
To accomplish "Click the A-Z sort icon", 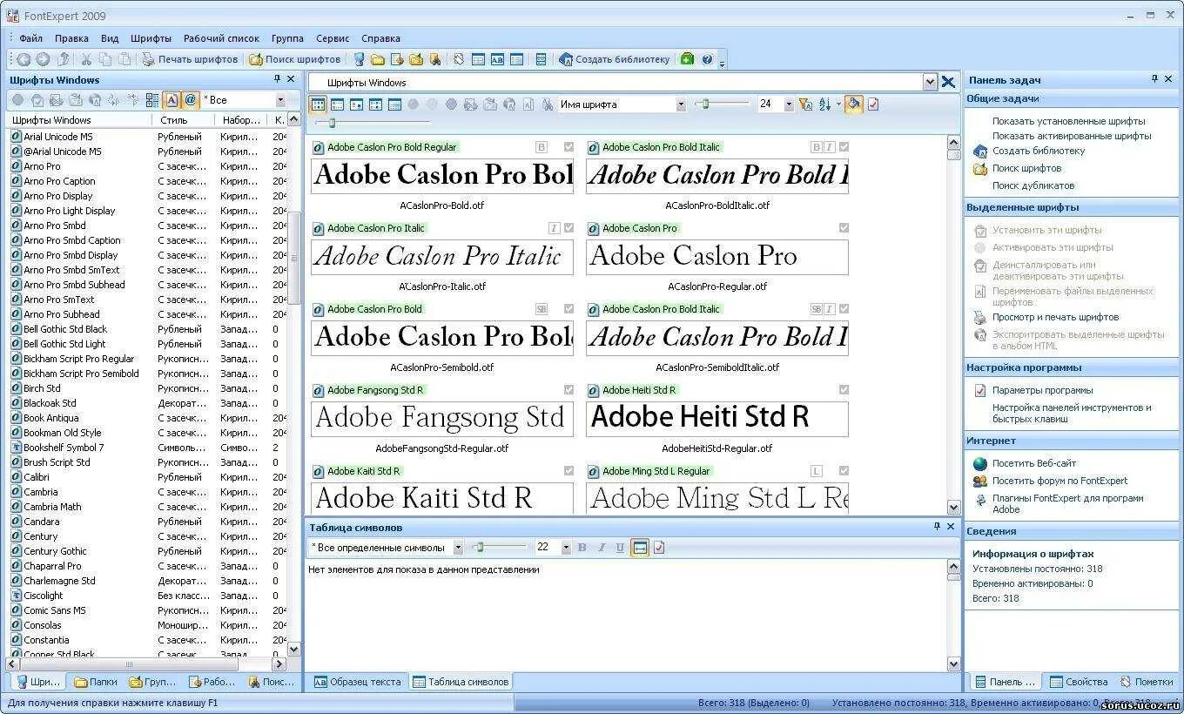I will coord(825,104).
